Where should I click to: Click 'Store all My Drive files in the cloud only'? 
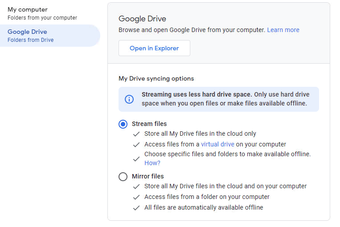click(200, 134)
